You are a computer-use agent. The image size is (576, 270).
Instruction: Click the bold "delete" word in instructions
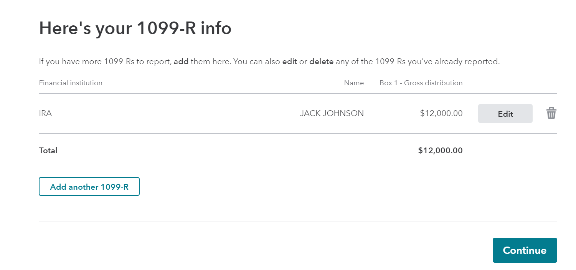tap(322, 61)
